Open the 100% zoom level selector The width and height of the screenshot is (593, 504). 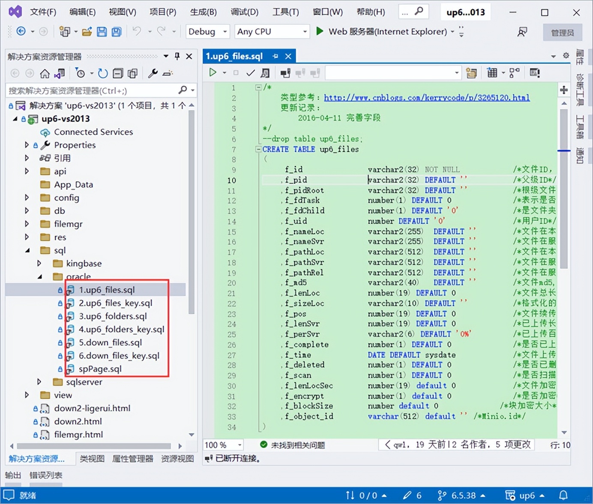(222, 445)
